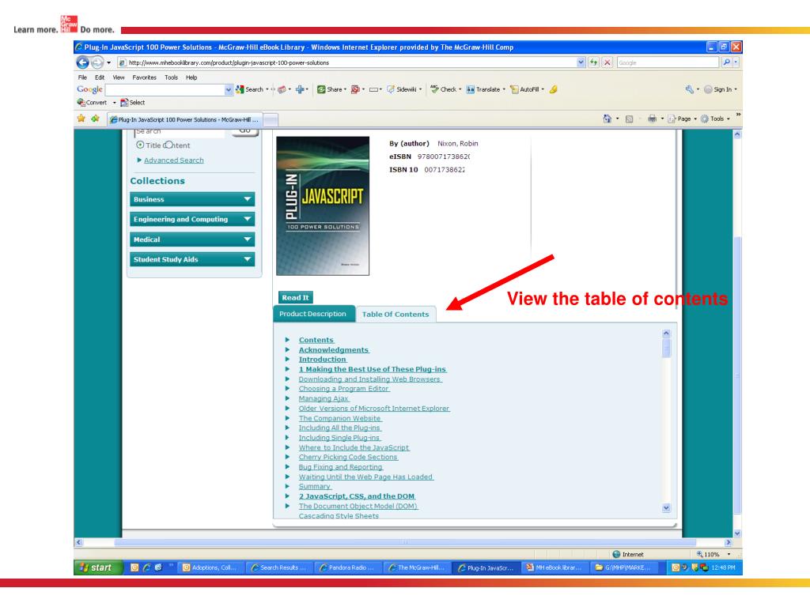Open the Favorites menu

tap(144, 77)
